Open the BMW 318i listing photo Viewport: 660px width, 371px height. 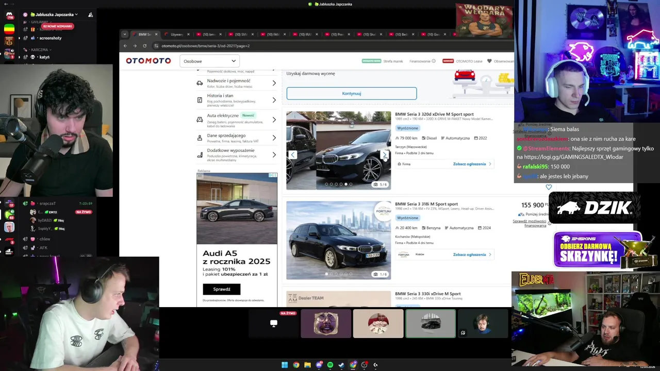tap(339, 240)
